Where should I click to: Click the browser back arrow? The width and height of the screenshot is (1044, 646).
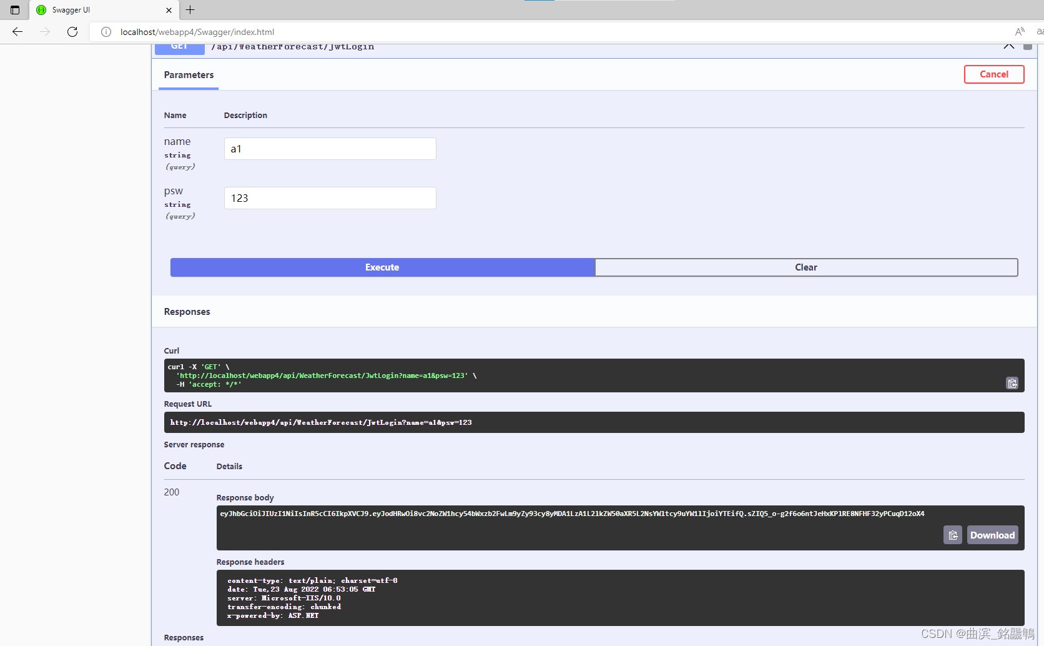click(17, 32)
